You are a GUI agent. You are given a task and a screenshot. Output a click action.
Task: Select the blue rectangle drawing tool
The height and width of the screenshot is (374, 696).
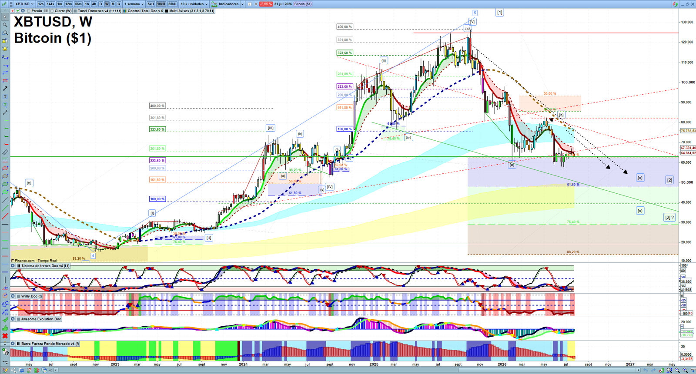[5, 73]
